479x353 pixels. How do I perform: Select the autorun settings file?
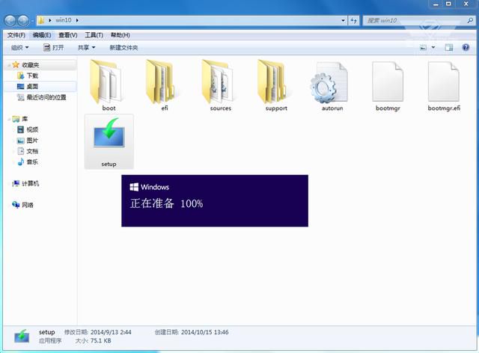click(332, 86)
